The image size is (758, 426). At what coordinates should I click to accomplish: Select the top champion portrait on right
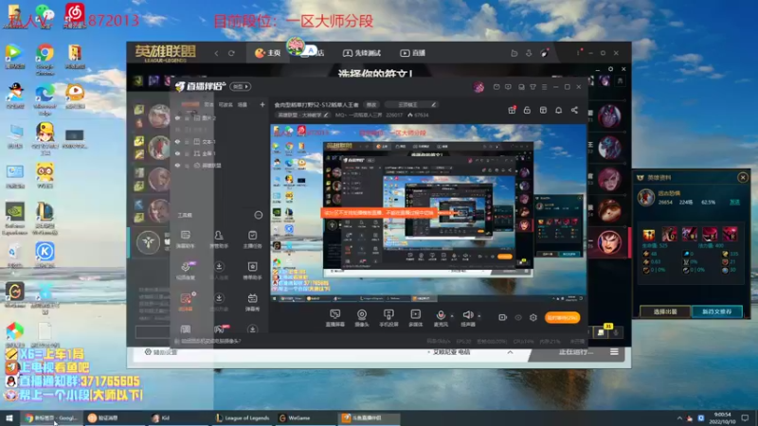609,115
